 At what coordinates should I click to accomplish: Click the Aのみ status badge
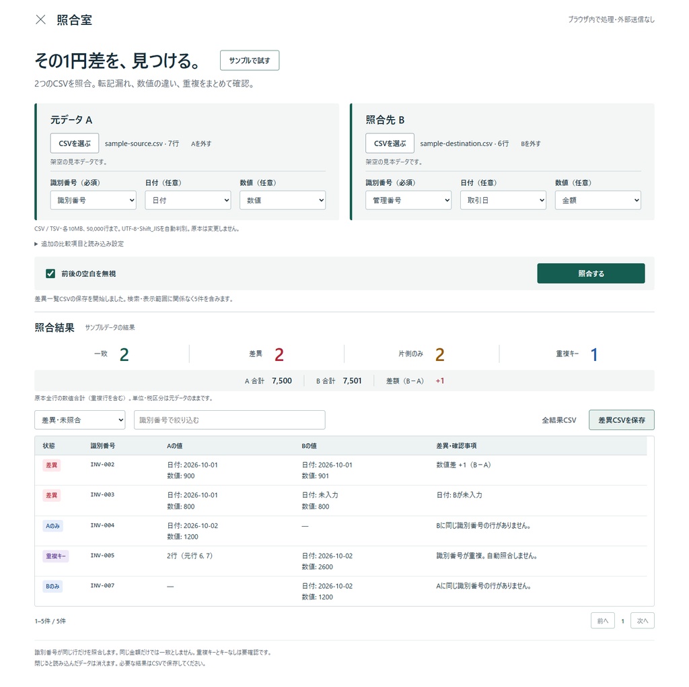tap(52, 526)
